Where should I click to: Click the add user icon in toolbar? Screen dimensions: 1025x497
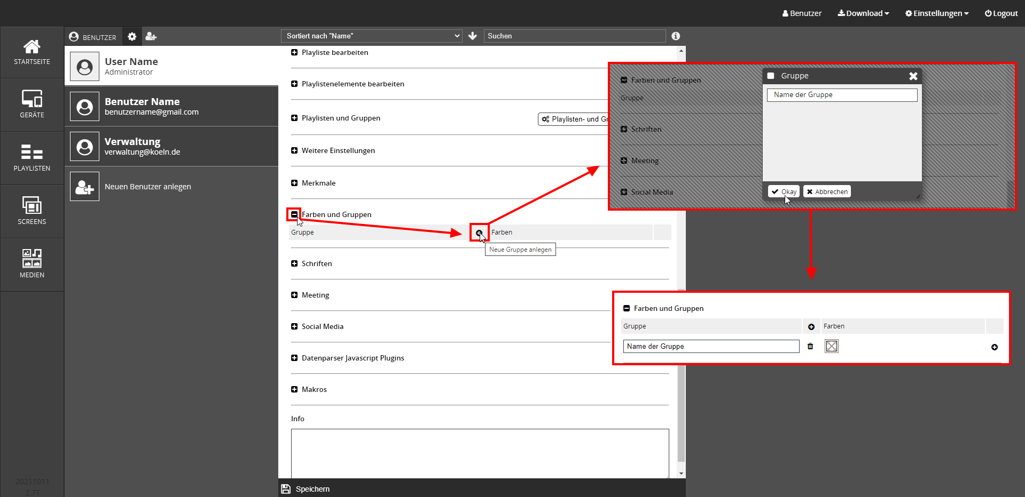(x=151, y=36)
